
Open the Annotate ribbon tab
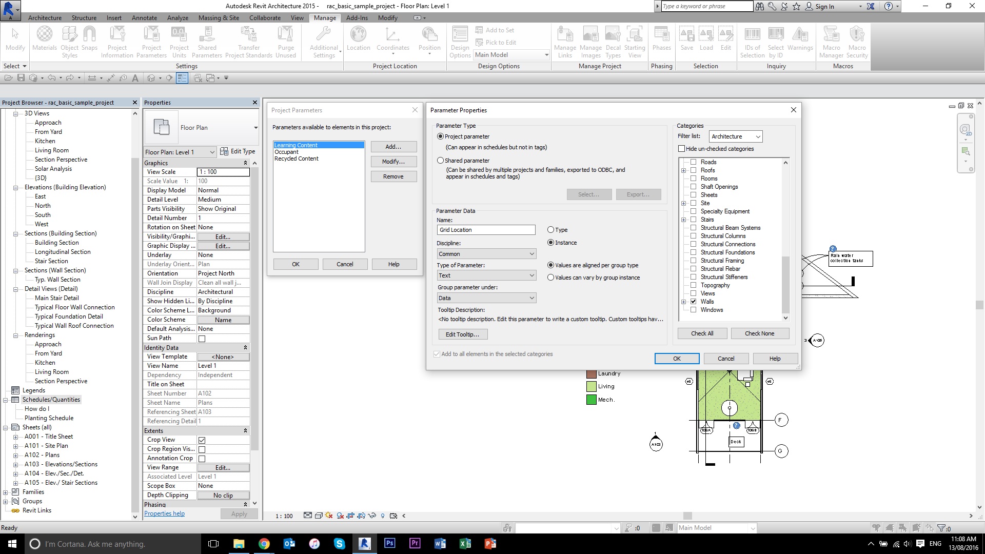[x=144, y=17]
